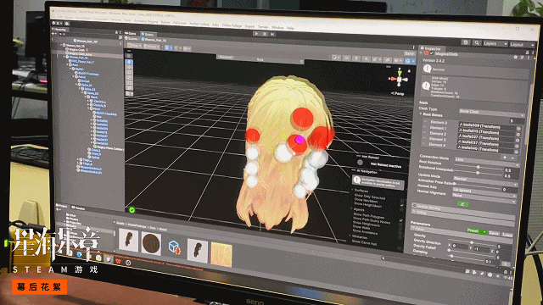Click the search magnifier icon near Layers
This screenshot has height=305, width=543.
[477, 43]
